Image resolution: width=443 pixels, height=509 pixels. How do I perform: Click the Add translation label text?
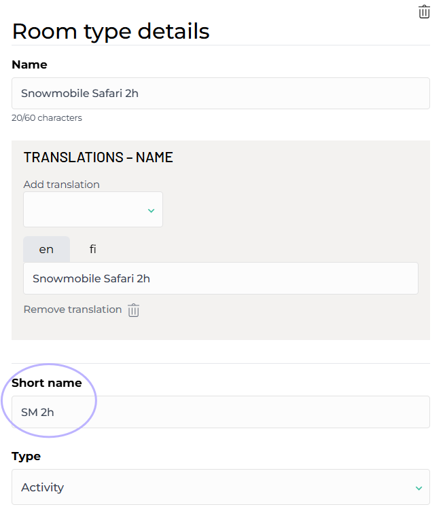coord(61,185)
